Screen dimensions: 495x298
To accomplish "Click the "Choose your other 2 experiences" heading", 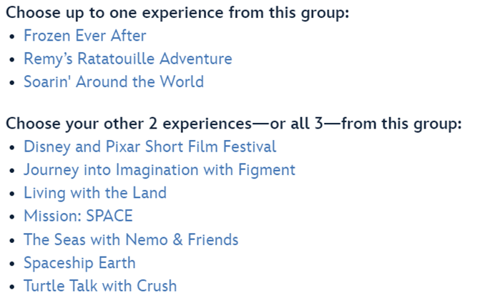I will [234, 124].
